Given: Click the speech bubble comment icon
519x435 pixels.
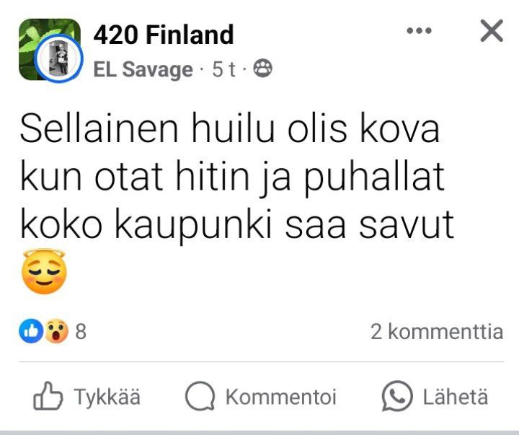Looking at the screenshot, I should point(200,396).
